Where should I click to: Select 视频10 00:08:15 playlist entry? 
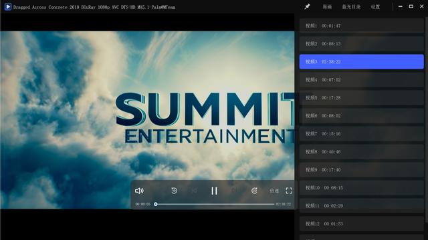click(x=361, y=188)
